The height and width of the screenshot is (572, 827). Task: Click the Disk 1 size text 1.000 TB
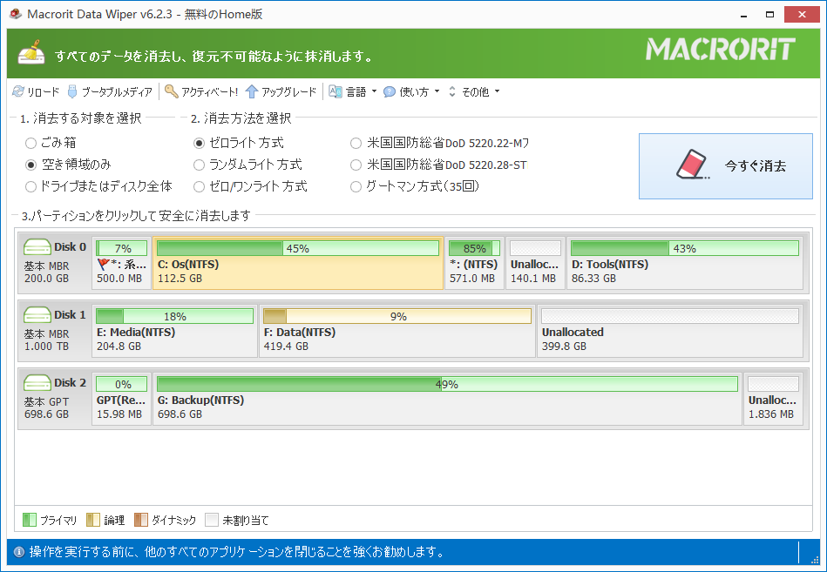46,346
